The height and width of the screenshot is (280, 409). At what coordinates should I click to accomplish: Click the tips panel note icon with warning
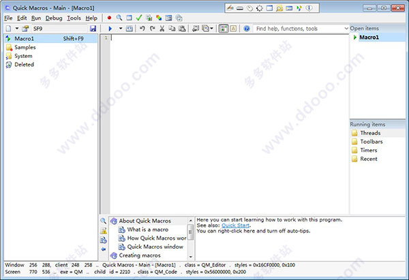[104, 230]
